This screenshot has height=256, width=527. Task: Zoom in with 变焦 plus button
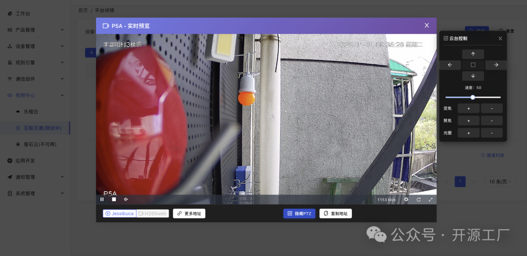coord(468,108)
